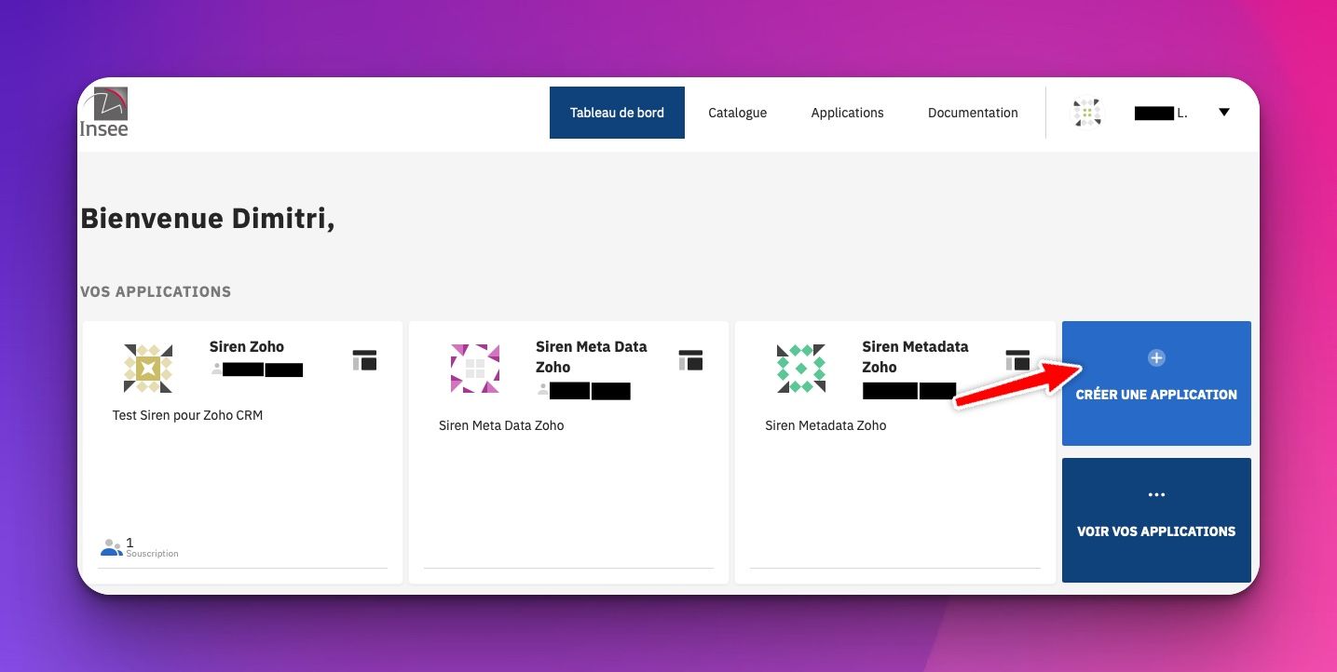1337x672 pixels.
Task: Open the Siren Zoho application title
Action: 247,346
